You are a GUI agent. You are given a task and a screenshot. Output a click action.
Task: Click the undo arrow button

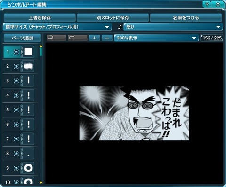point(56,38)
